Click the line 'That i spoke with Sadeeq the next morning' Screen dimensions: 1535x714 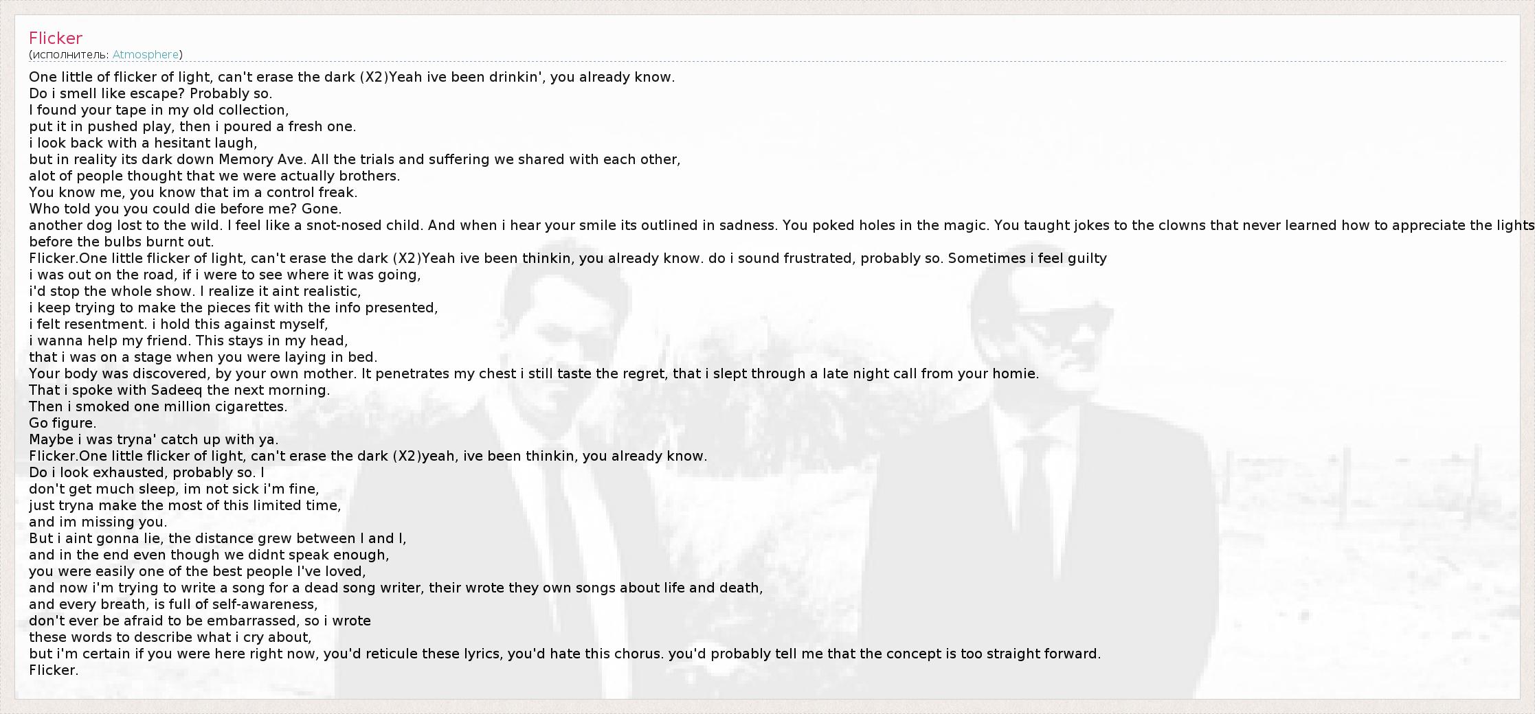[x=179, y=390]
